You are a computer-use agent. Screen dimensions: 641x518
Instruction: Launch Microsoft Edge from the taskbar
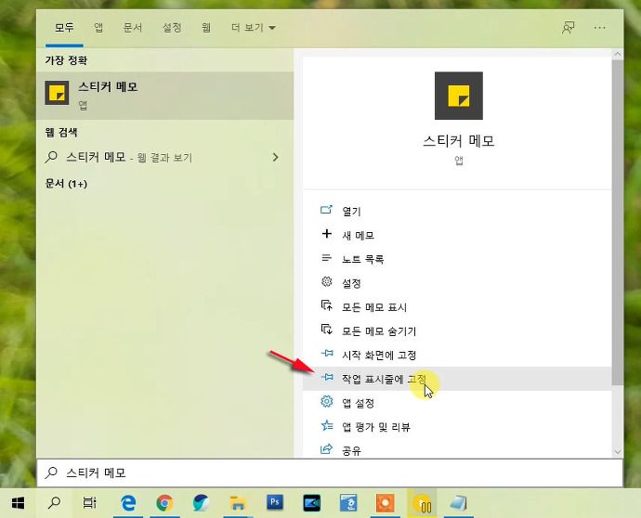129,503
